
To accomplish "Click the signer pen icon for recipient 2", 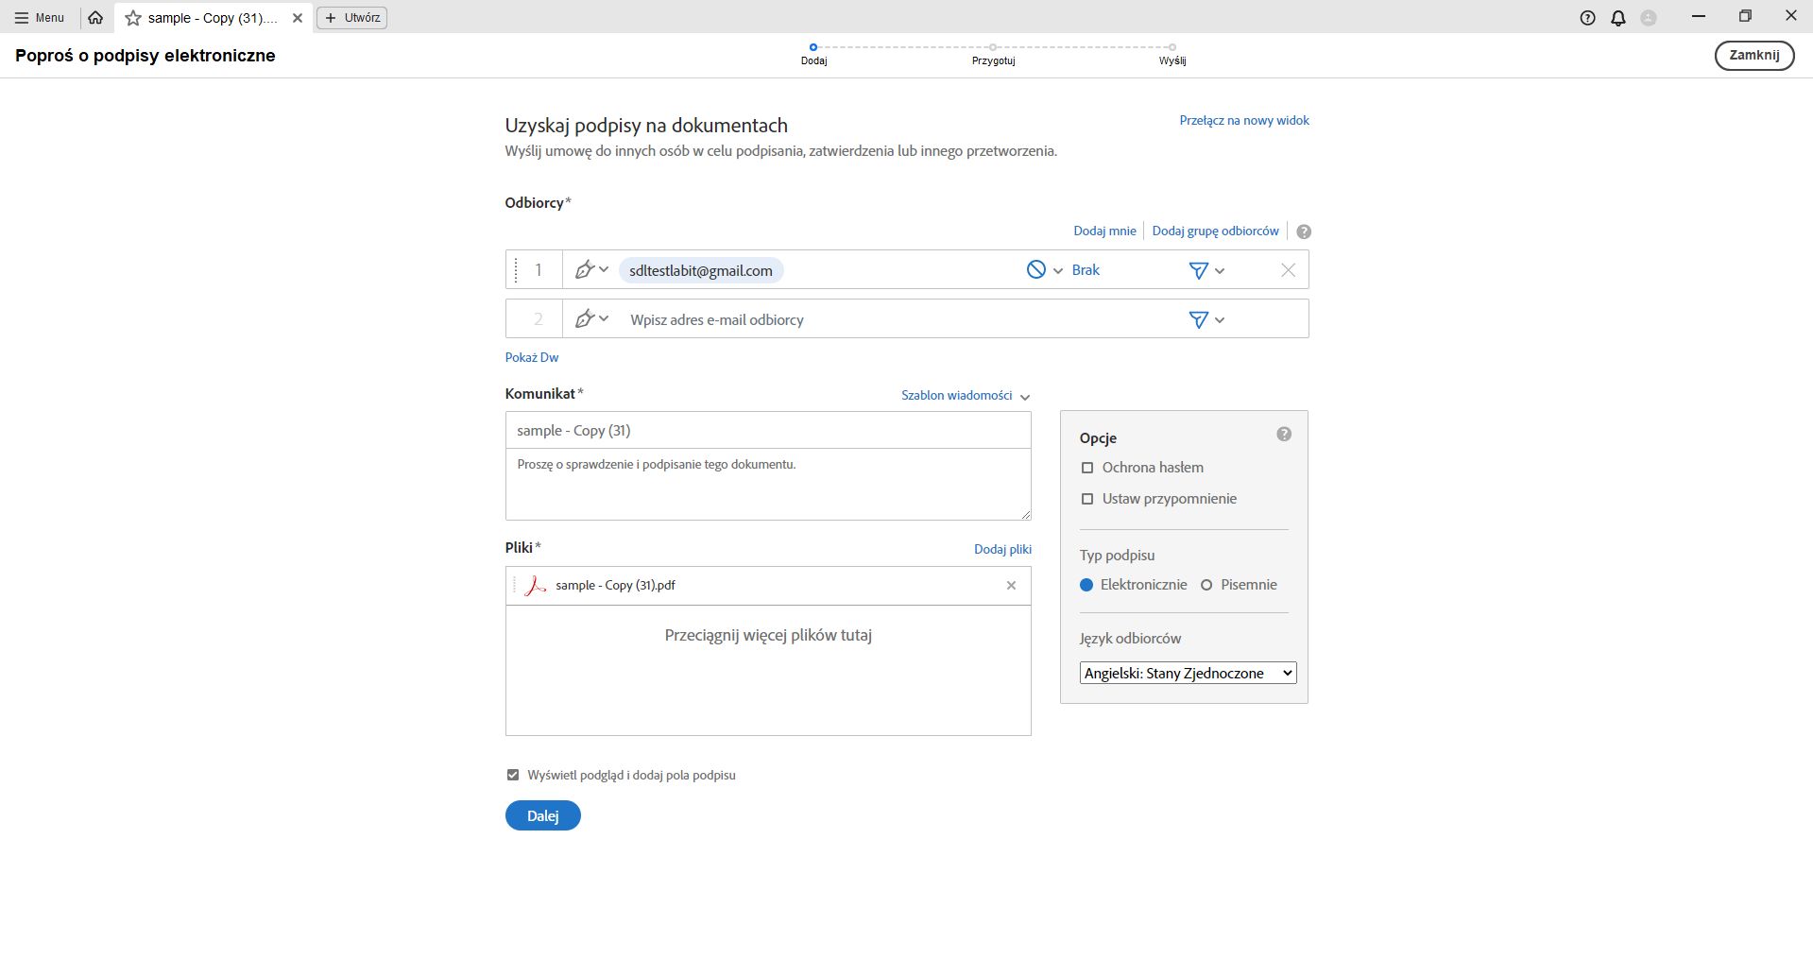I will click(x=585, y=319).
